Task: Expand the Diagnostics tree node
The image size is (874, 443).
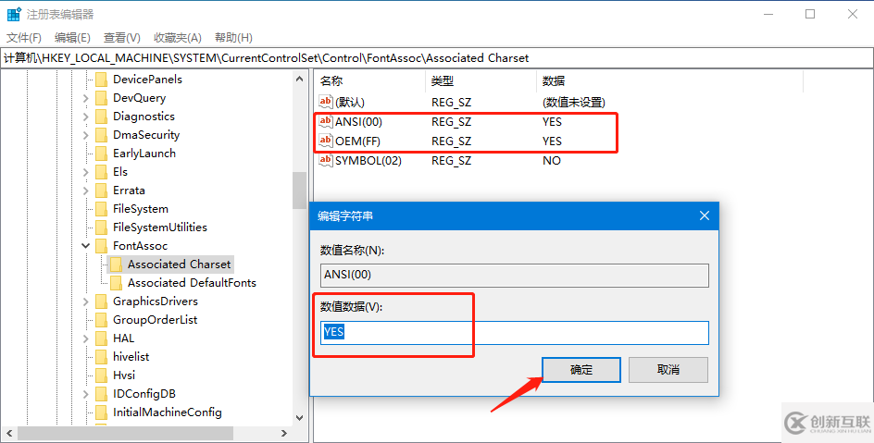Action: coord(85,117)
